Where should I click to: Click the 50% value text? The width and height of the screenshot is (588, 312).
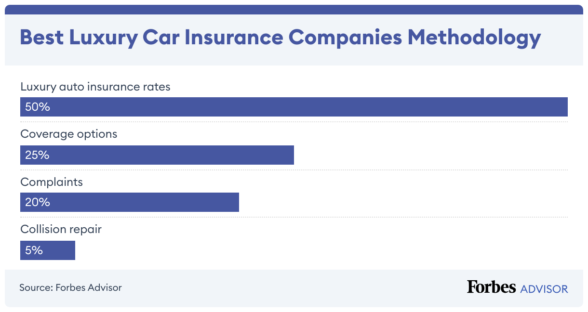[x=38, y=107]
